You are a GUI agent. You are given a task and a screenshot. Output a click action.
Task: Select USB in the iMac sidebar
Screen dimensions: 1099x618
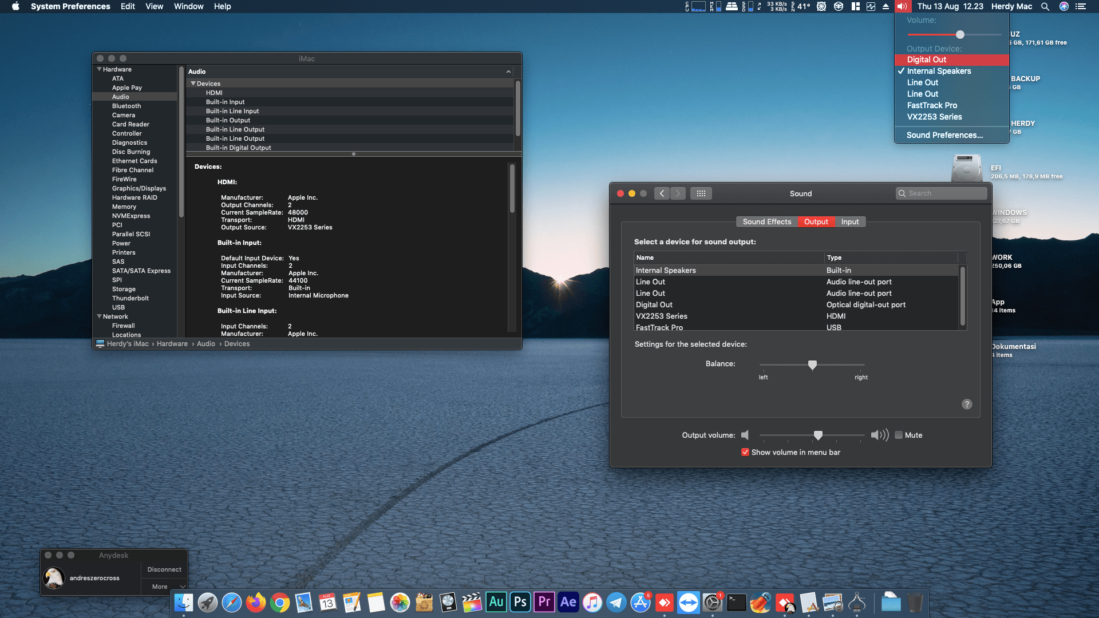pyautogui.click(x=118, y=307)
